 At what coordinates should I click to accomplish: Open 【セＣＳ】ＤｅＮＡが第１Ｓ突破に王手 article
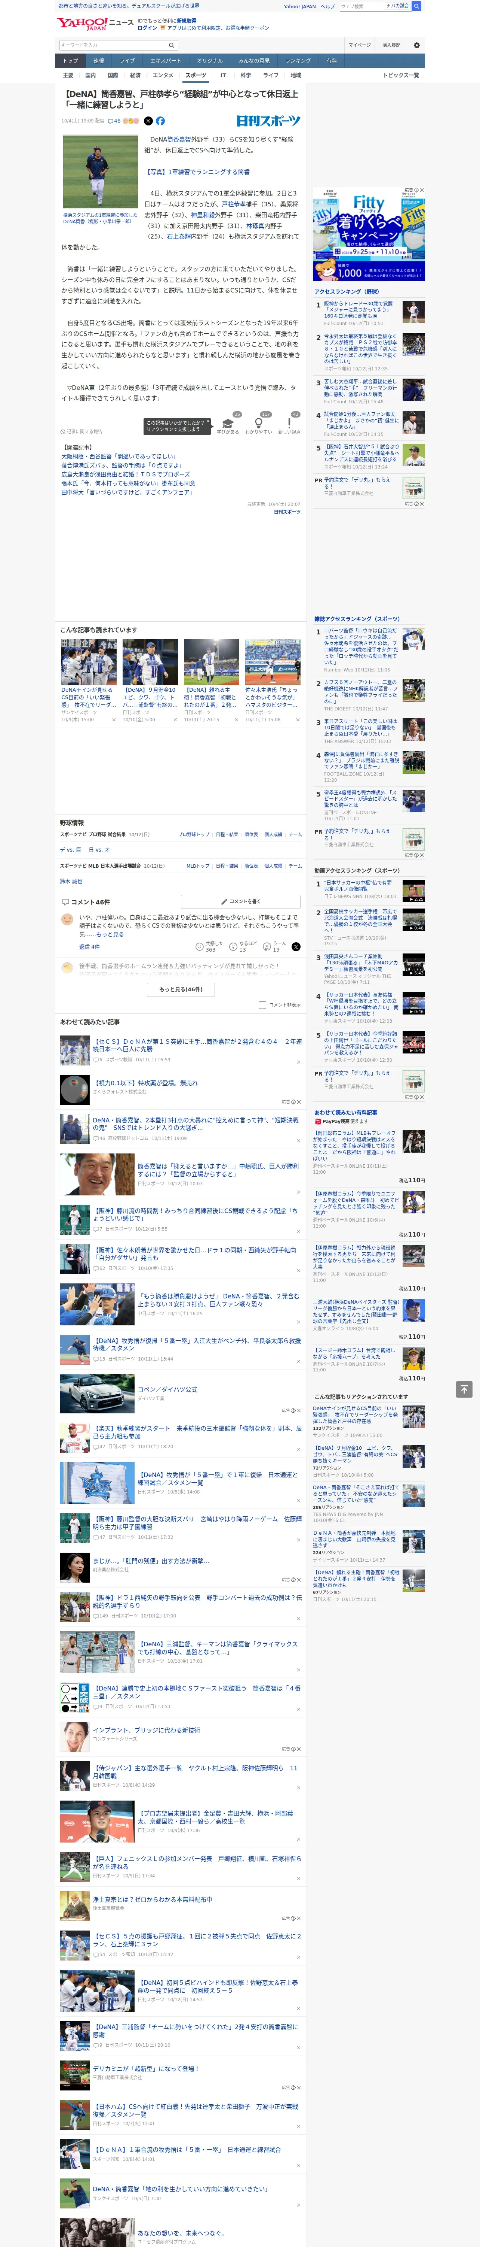click(x=197, y=1045)
